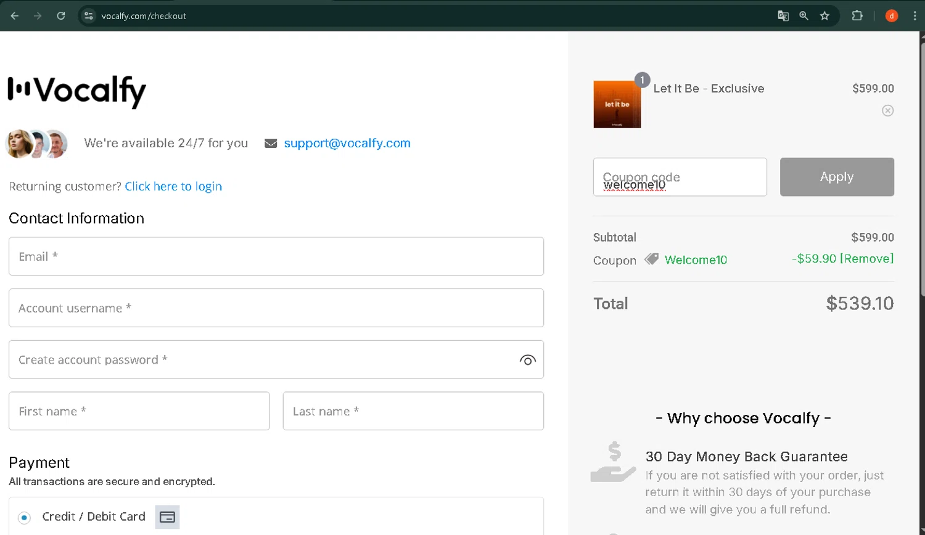Focus the Email field
The height and width of the screenshot is (535, 925).
[x=276, y=256]
